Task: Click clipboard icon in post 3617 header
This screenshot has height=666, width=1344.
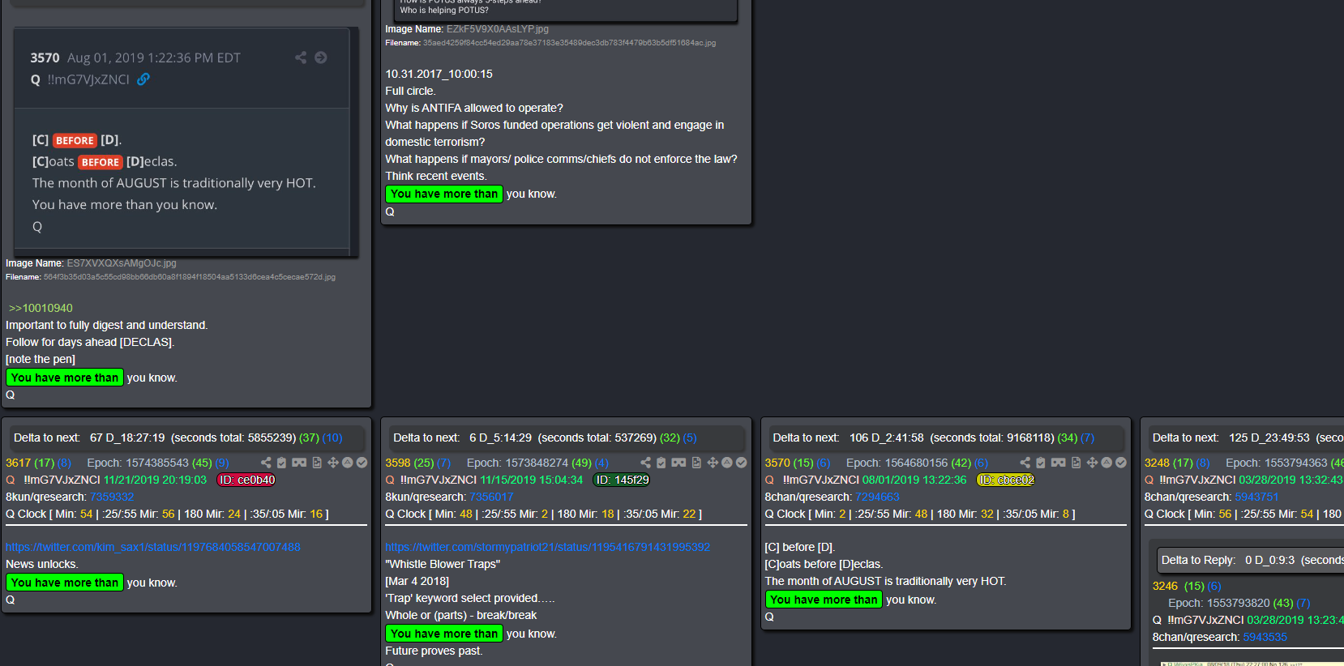Action: 281,463
